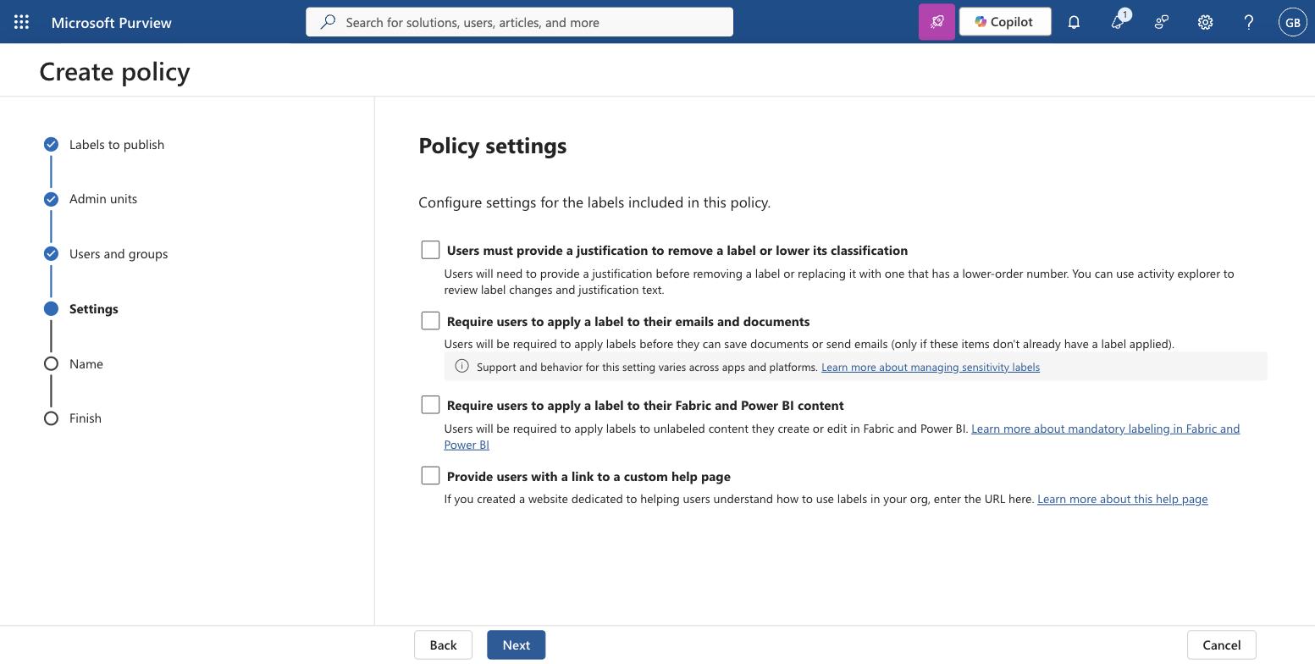Enable custom help page link checkbox
The height and width of the screenshot is (664, 1315).
pos(430,476)
